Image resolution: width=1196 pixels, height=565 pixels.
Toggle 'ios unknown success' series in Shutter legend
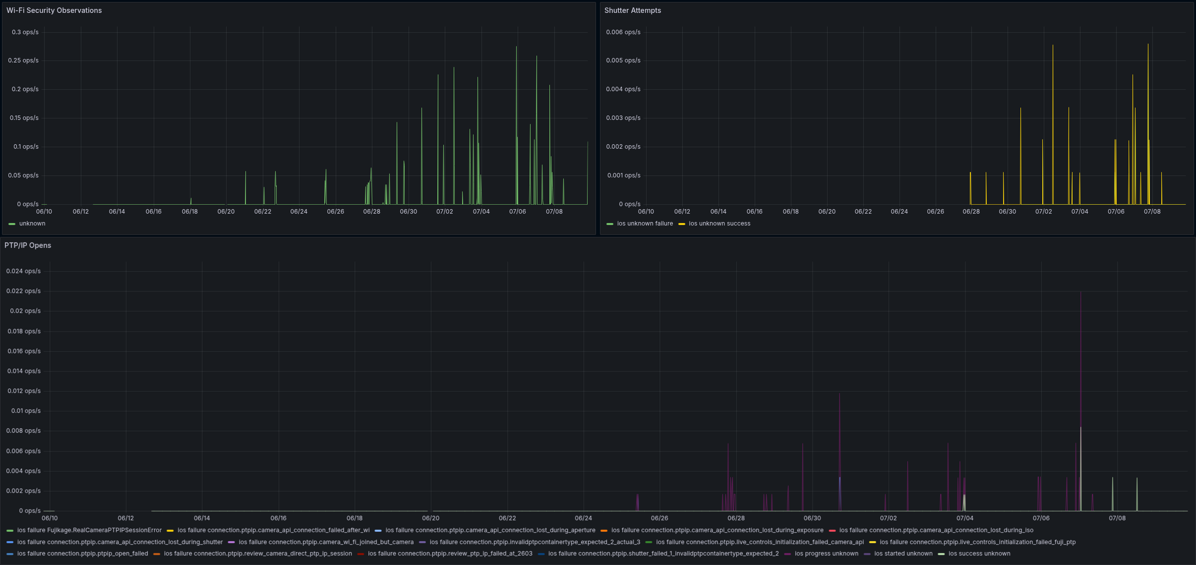719,224
